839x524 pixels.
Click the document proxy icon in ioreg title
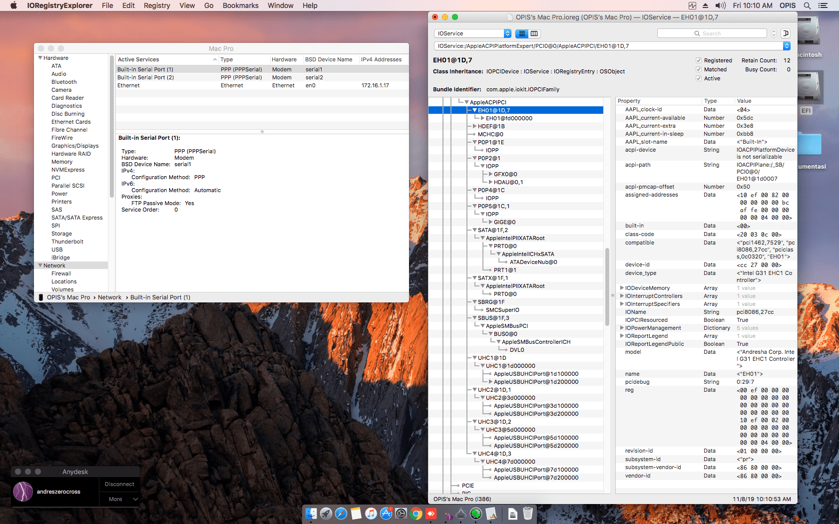click(510, 17)
